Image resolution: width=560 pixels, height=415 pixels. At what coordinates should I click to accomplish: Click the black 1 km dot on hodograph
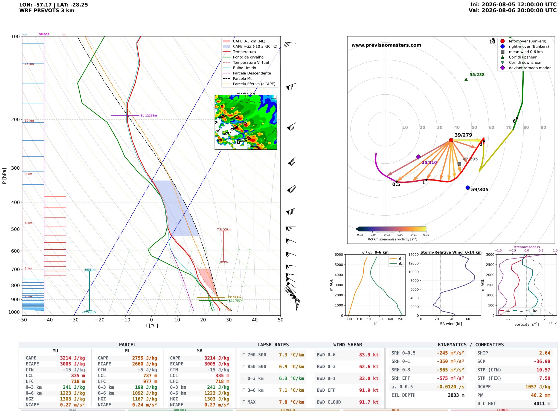(x=426, y=180)
